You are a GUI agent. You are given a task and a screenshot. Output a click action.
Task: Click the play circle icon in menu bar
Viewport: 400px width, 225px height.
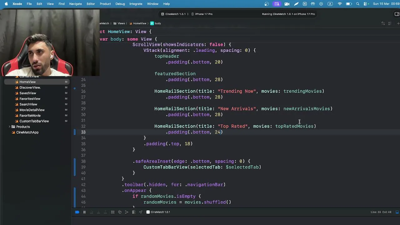pos(321,4)
